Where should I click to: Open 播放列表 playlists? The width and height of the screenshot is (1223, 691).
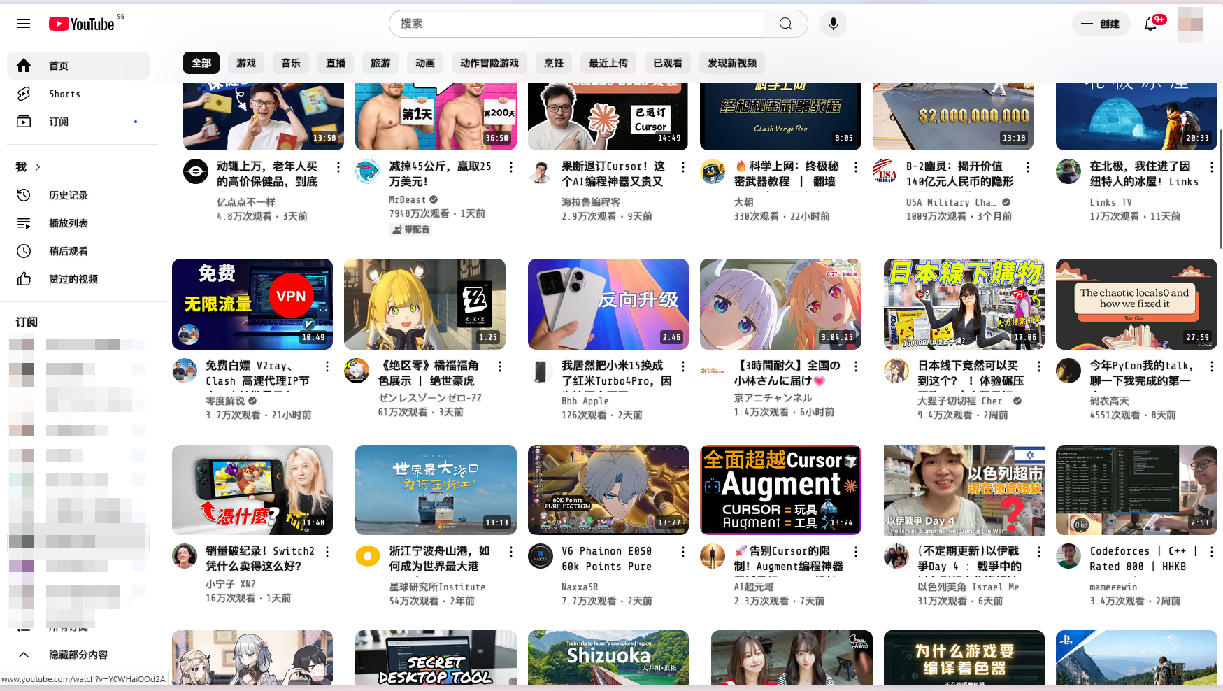coord(78,223)
